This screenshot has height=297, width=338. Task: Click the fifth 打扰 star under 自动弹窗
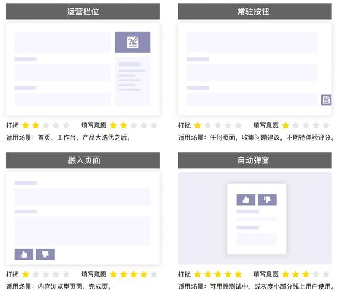click(x=238, y=274)
